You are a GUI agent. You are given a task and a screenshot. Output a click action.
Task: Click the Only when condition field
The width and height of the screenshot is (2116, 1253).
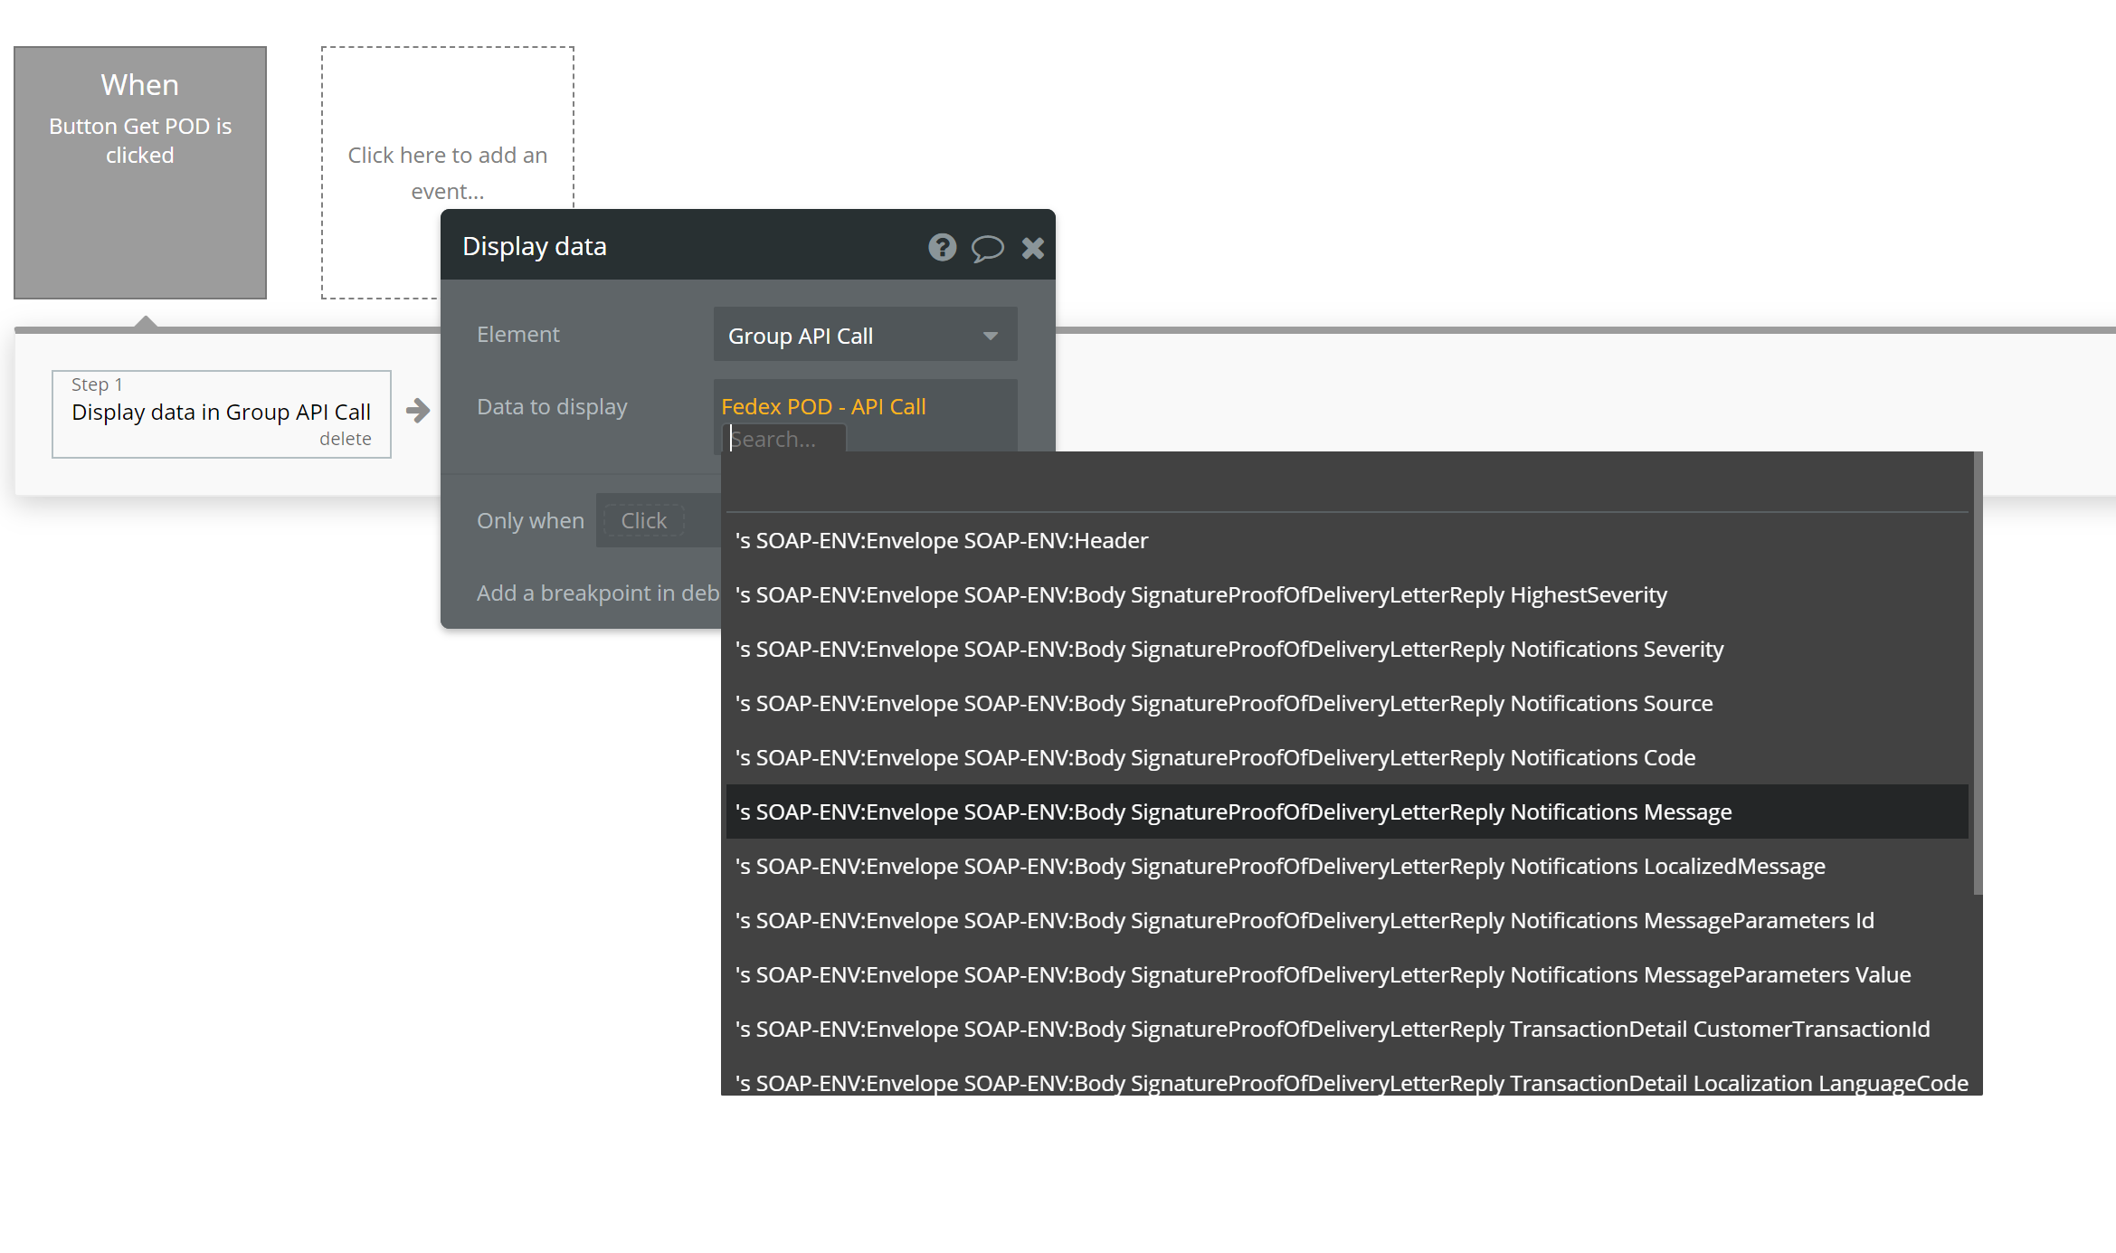coord(643,521)
